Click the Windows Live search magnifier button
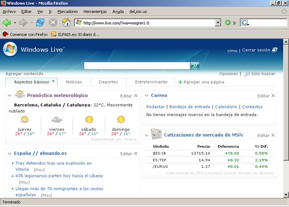The image size is (289, 207). pos(195,66)
